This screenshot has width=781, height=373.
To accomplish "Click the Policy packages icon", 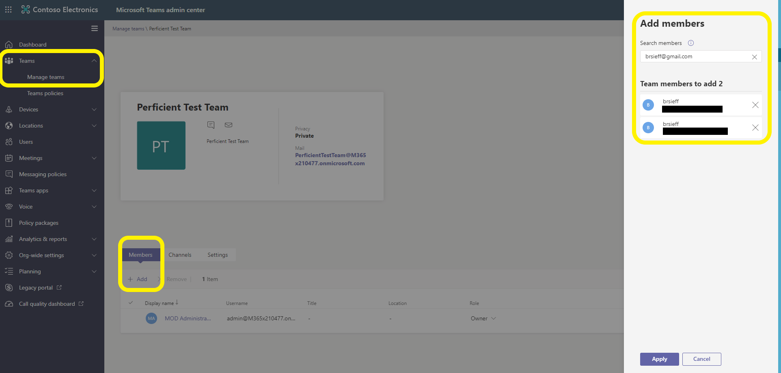I will (9, 223).
